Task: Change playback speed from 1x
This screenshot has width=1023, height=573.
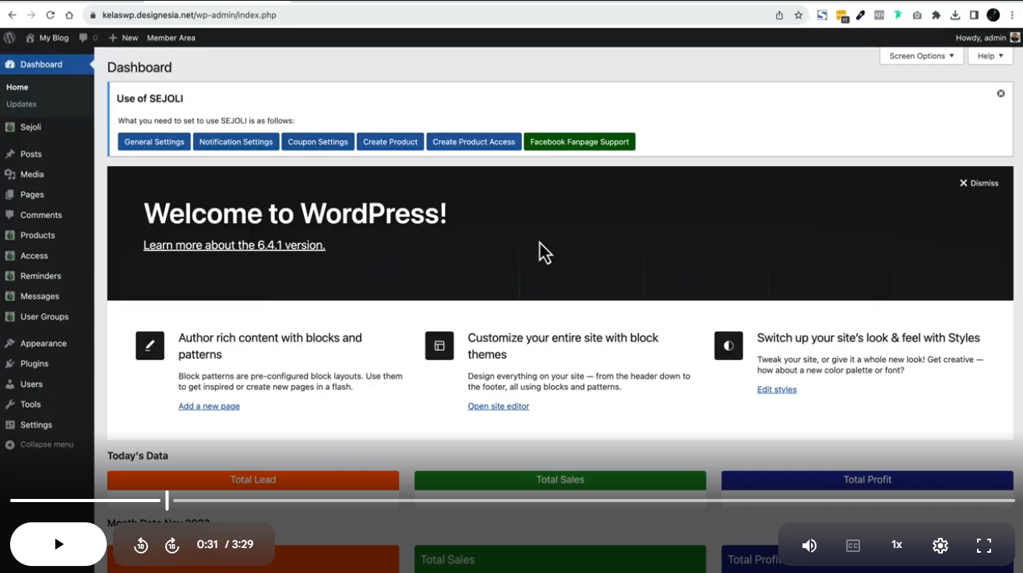Action: [x=897, y=545]
